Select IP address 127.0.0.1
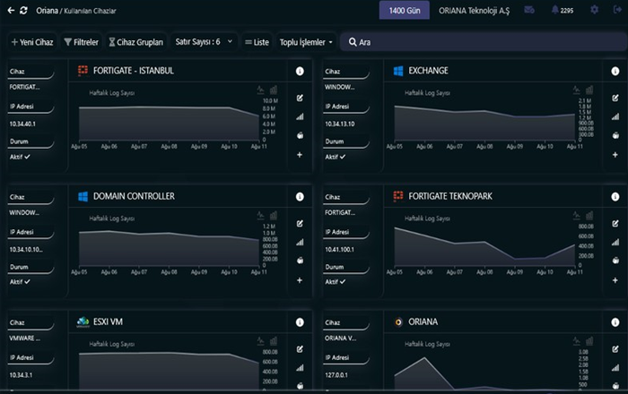The image size is (628, 394). [x=336, y=375]
